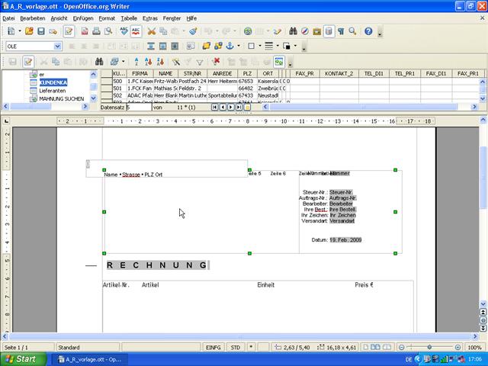Select the Lieferanten table in the tree
The height and width of the screenshot is (366, 488).
(x=53, y=91)
